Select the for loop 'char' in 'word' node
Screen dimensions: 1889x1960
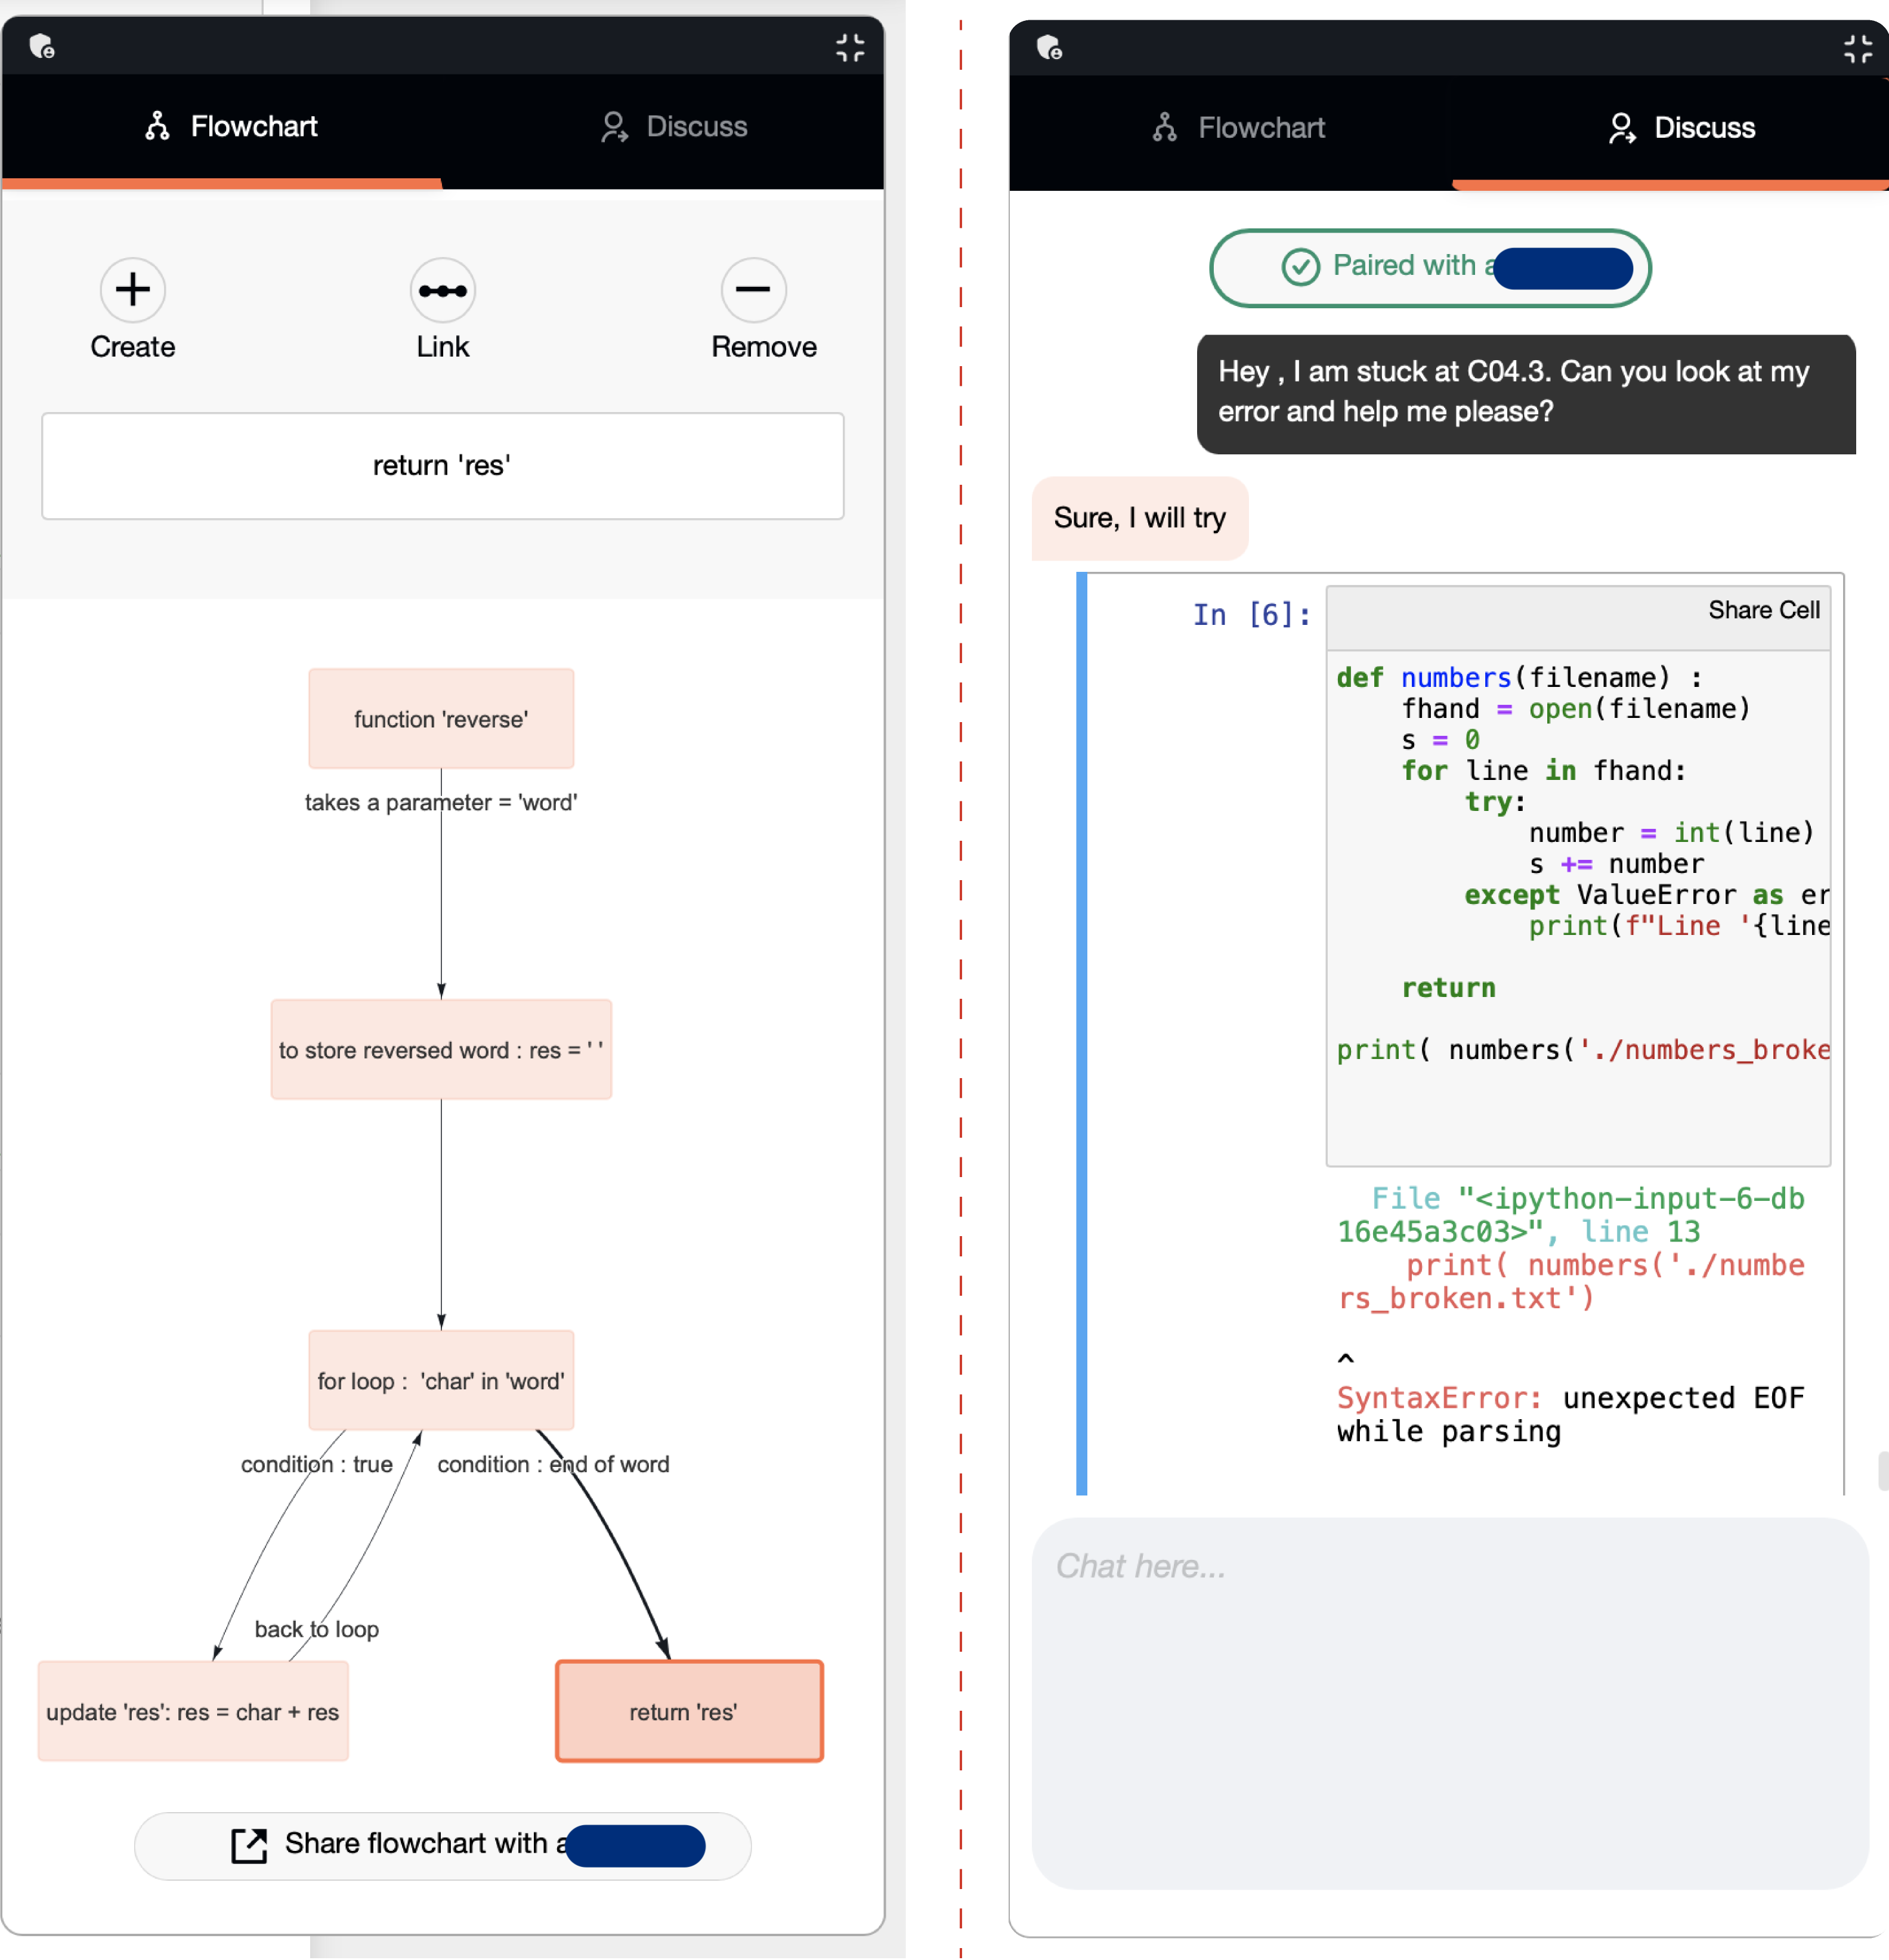441,1380
